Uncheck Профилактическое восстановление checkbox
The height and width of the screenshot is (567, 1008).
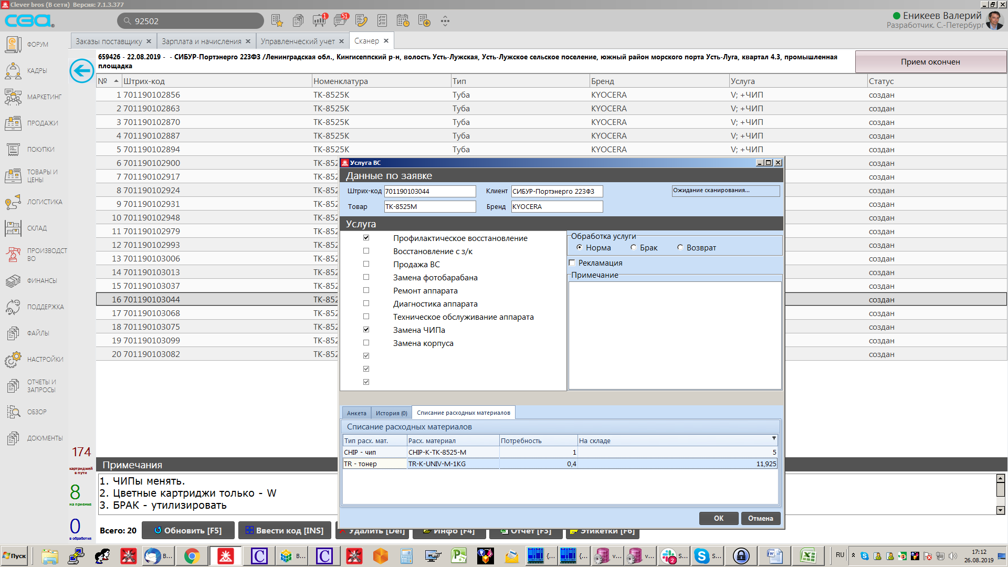click(366, 238)
